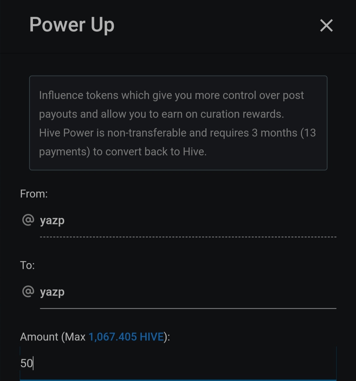
Task: Click the "3 months (13" text
Action: coord(284,133)
